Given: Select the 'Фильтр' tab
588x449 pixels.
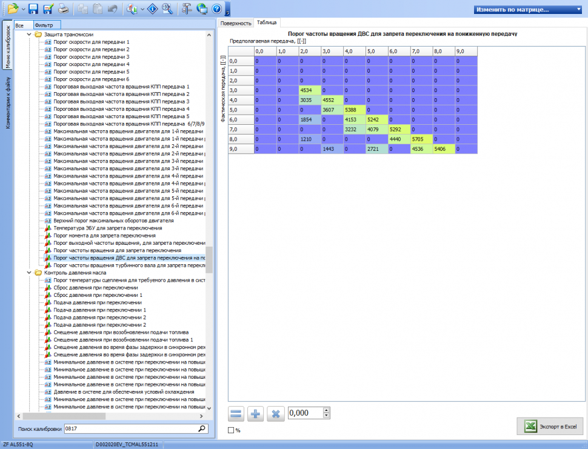Looking at the screenshot, I should click(44, 25).
